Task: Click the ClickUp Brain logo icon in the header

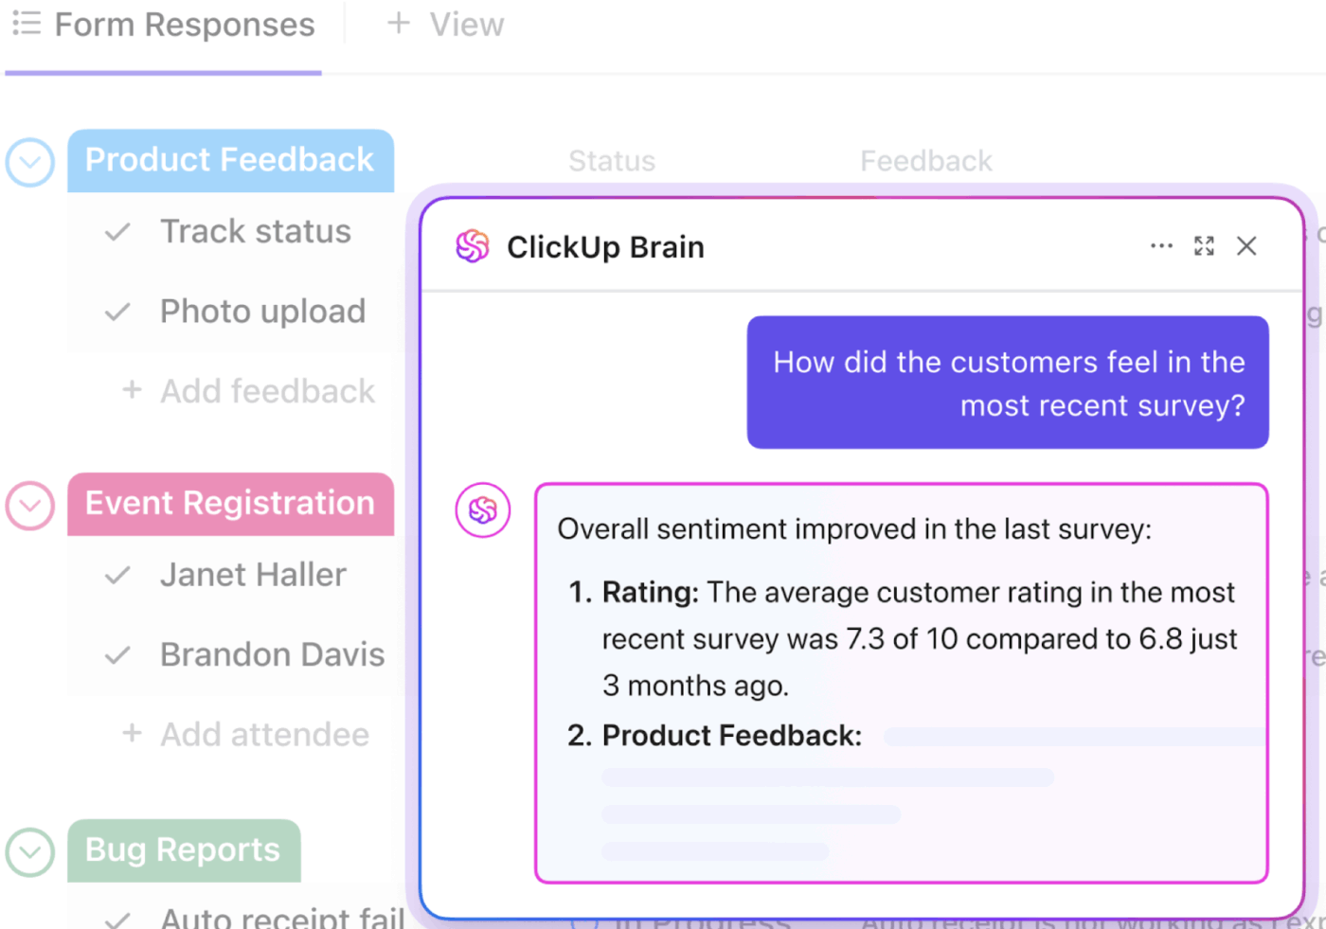Action: coord(472,246)
